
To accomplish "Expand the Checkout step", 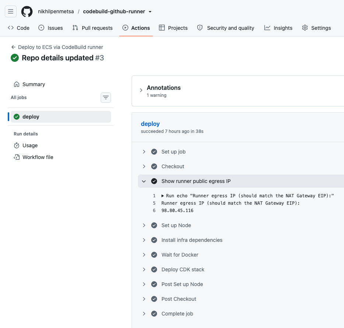I will pos(144,166).
